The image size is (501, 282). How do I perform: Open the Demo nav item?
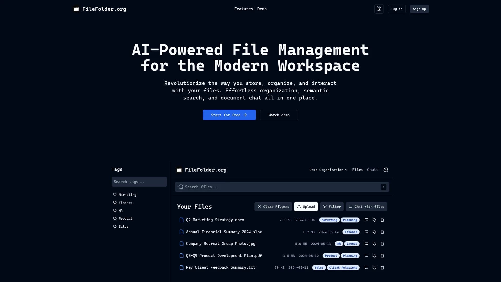click(x=262, y=9)
